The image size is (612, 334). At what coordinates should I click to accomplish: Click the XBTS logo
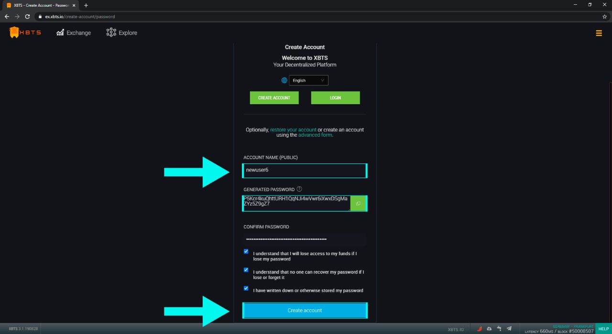tap(25, 32)
